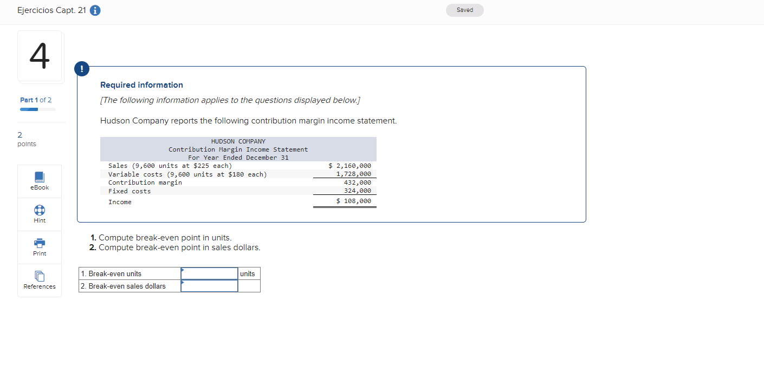Click the Required information heading
The image size is (764, 385).
(x=141, y=85)
